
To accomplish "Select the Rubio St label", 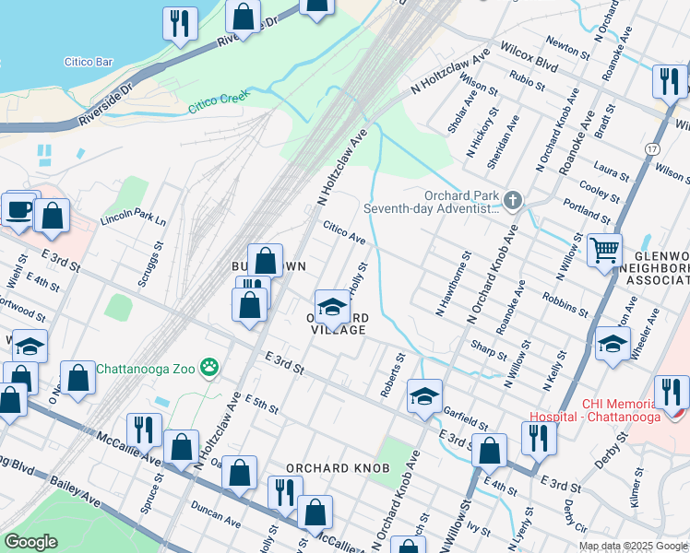I will [x=527, y=81].
